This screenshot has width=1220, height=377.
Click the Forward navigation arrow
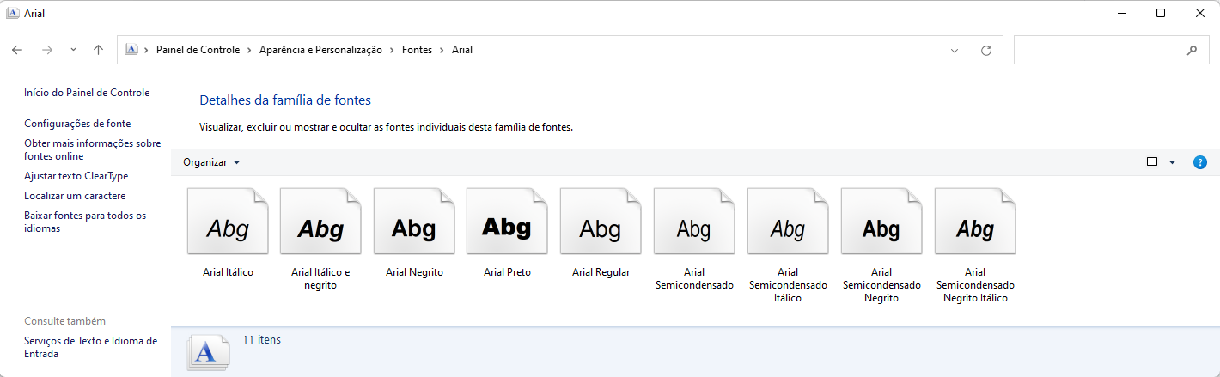(x=47, y=50)
